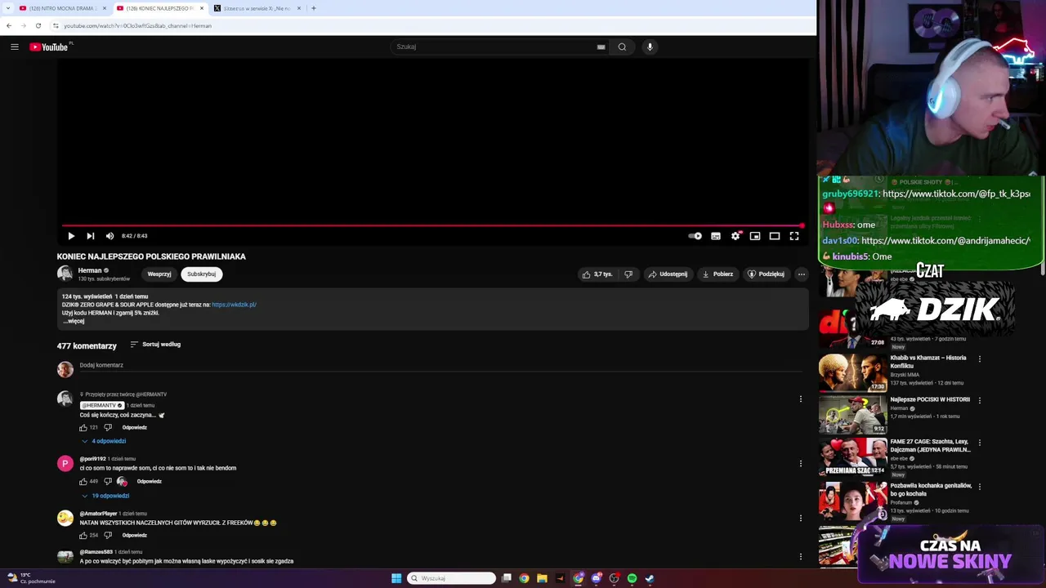Open the Windows Start button
The image size is (1046, 588).
click(396, 578)
